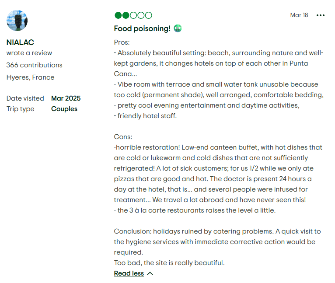
Task: Click the nauseated face emoji in title
Action: (178, 28)
